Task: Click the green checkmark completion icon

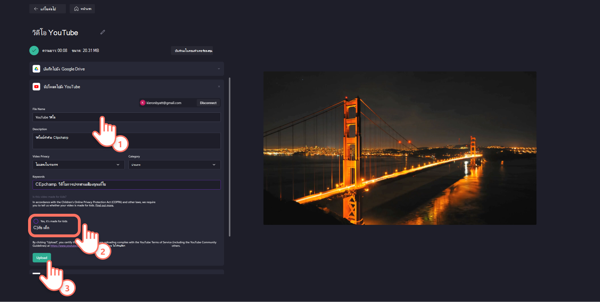Action: pyautogui.click(x=34, y=51)
